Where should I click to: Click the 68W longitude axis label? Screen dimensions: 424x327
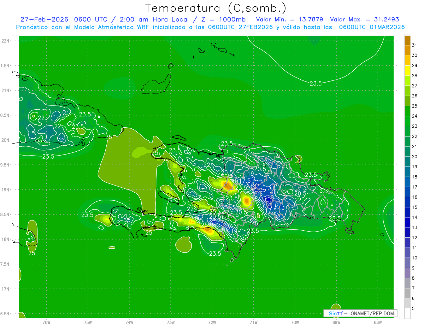click(x=378, y=322)
